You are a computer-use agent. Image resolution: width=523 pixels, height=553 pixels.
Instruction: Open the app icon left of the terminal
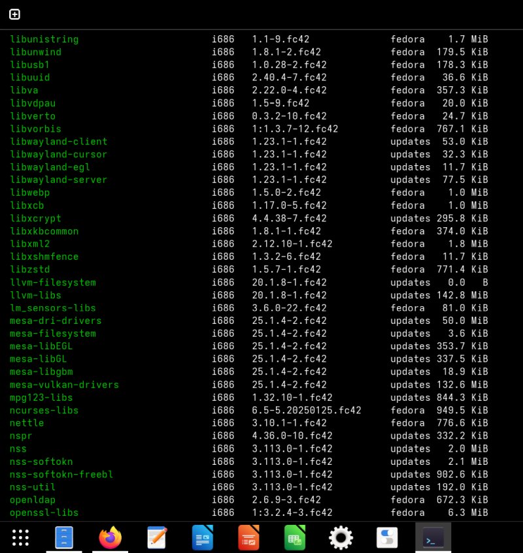(387, 537)
